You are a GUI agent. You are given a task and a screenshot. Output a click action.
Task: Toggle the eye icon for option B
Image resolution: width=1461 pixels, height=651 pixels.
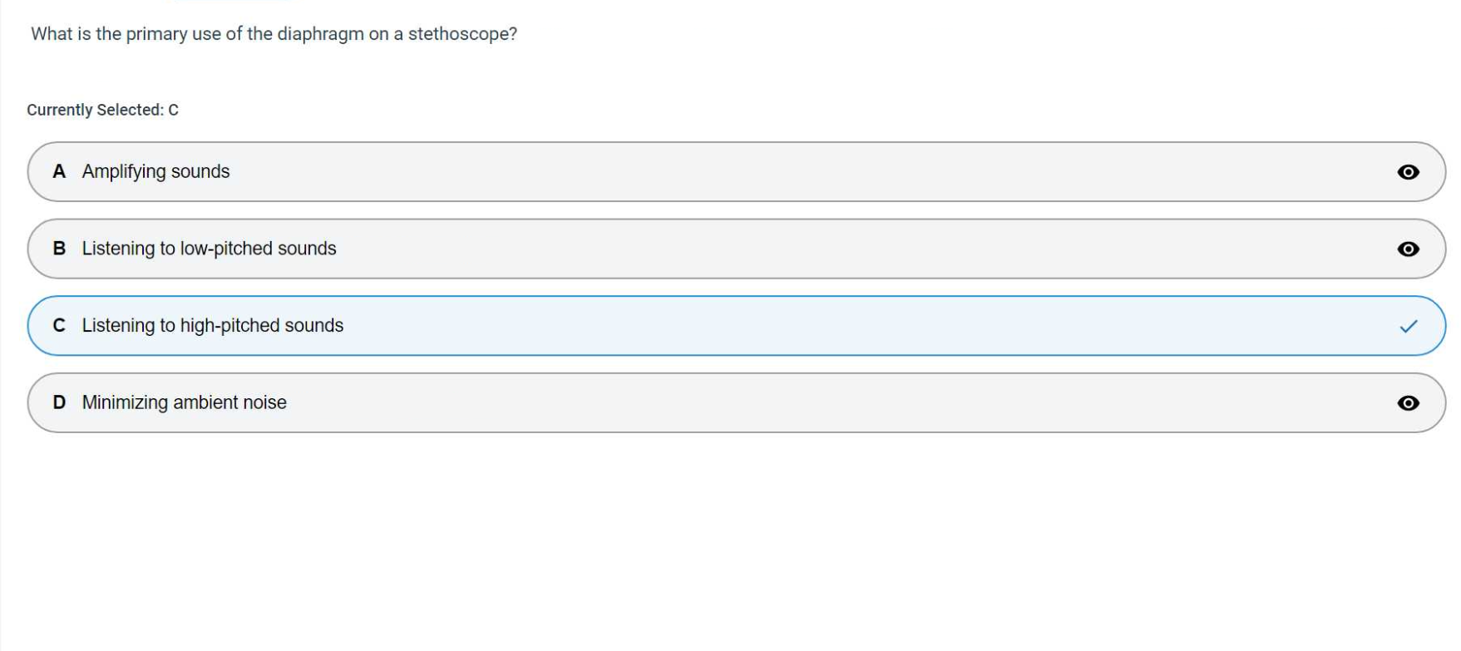pos(1408,249)
